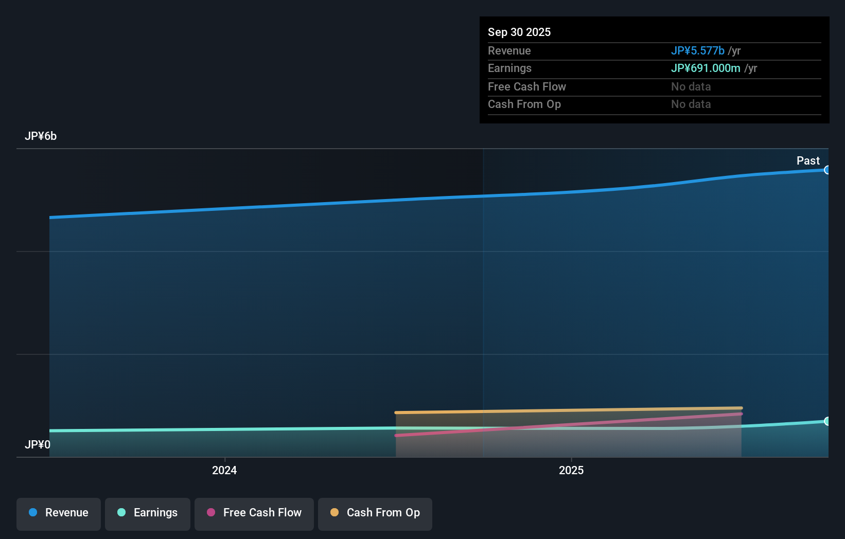Viewport: 845px width, 539px height.
Task: Select the Earnings data point marker at chart edge
Action: point(827,421)
